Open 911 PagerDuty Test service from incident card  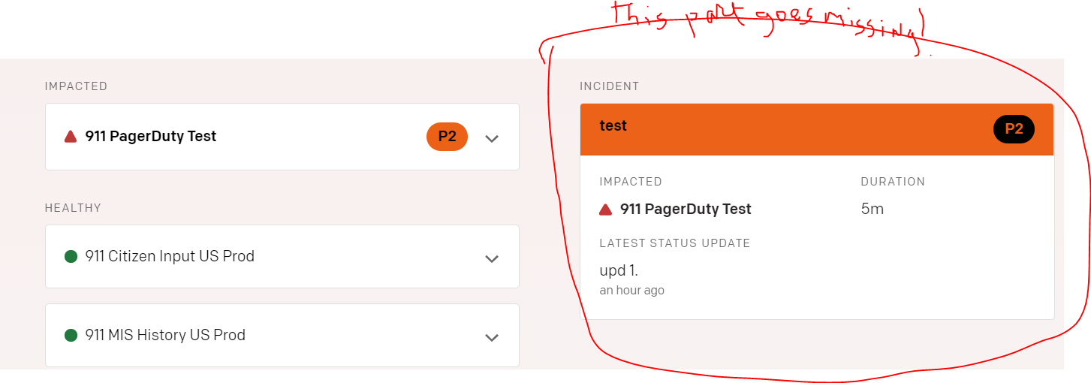pos(686,210)
